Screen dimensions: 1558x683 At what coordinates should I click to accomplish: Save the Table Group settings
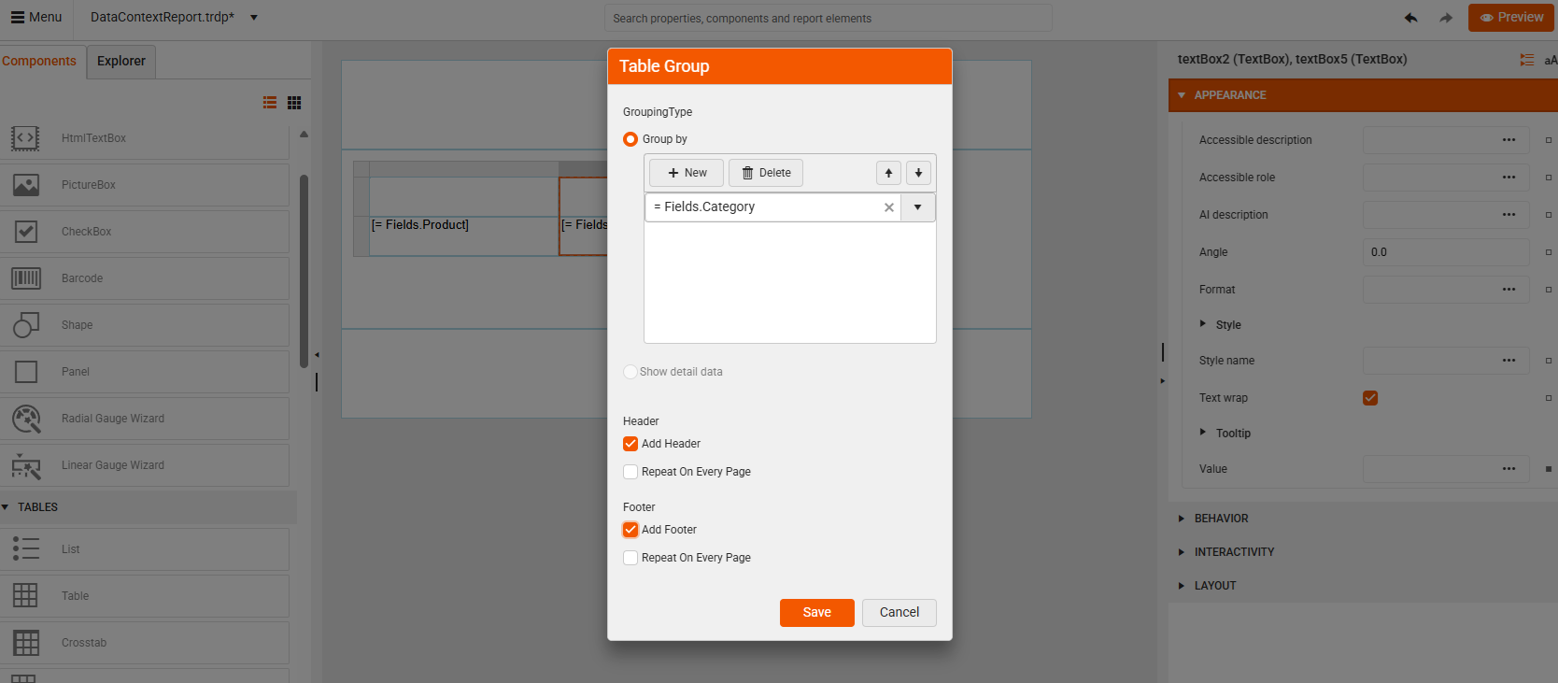(x=817, y=613)
